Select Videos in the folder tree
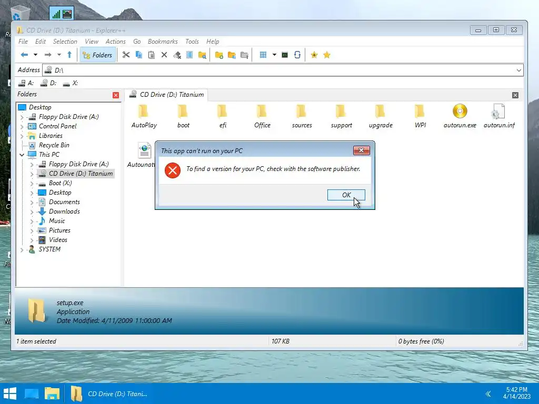 point(58,240)
